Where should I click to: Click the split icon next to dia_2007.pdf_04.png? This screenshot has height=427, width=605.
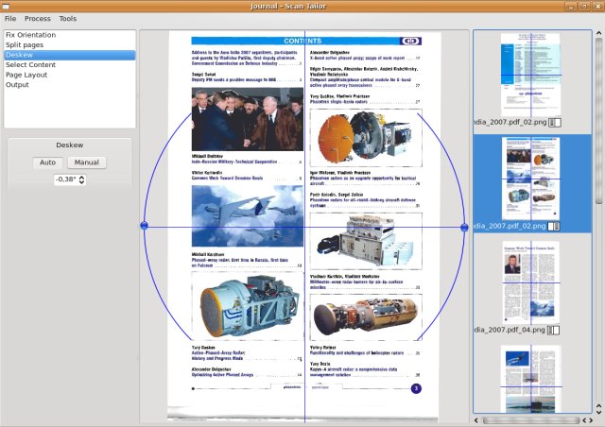(553, 331)
